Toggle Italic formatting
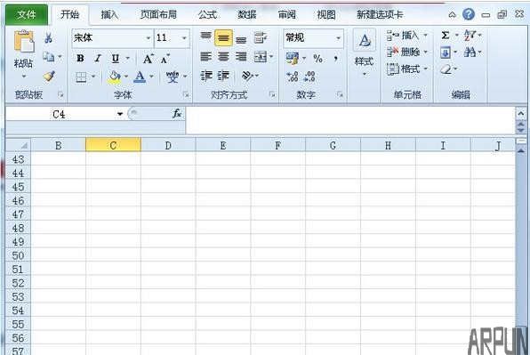The width and height of the screenshot is (530, 355). tap(98, 59)
